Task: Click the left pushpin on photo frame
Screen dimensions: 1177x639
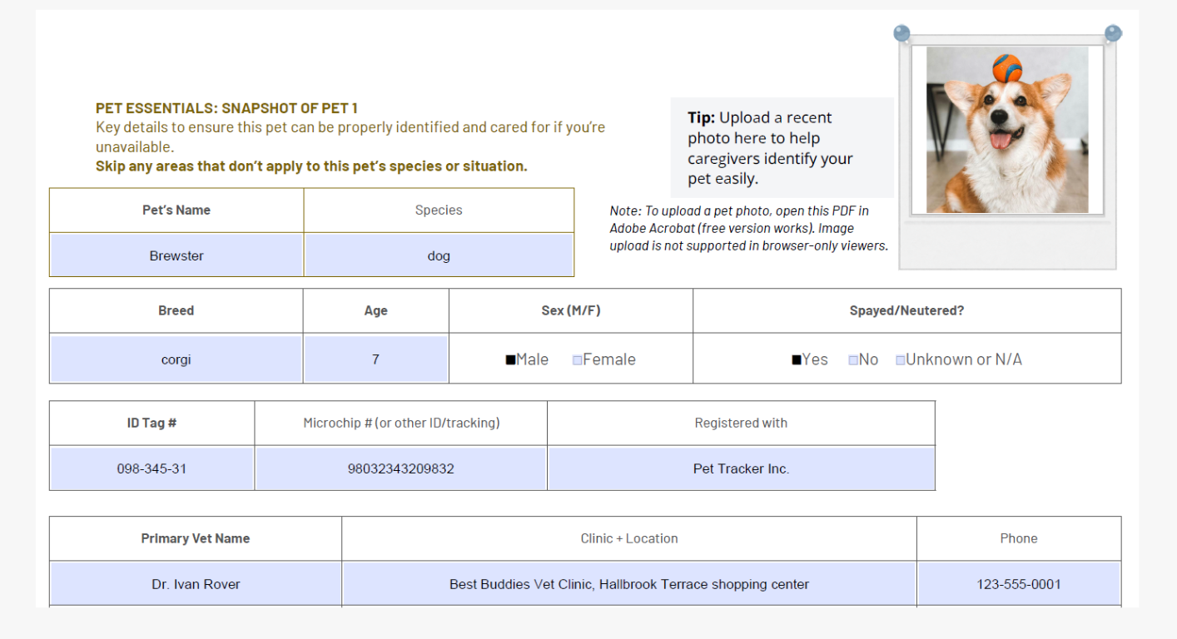Action: coord(901,34)
